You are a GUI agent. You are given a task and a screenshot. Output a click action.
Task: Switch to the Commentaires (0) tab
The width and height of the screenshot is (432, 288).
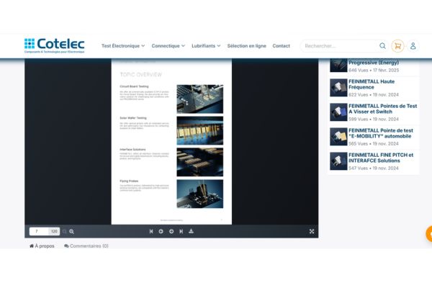[86, 246]
